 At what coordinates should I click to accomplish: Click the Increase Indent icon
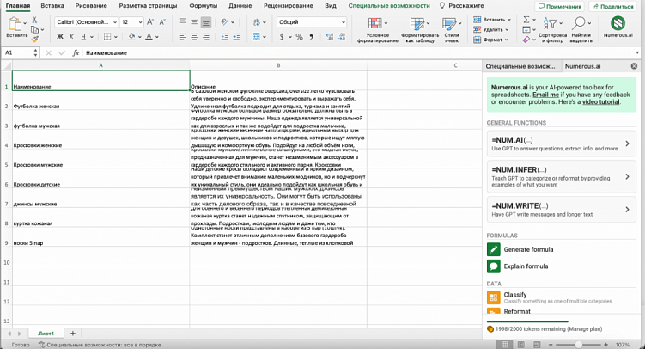coord(236,37)
